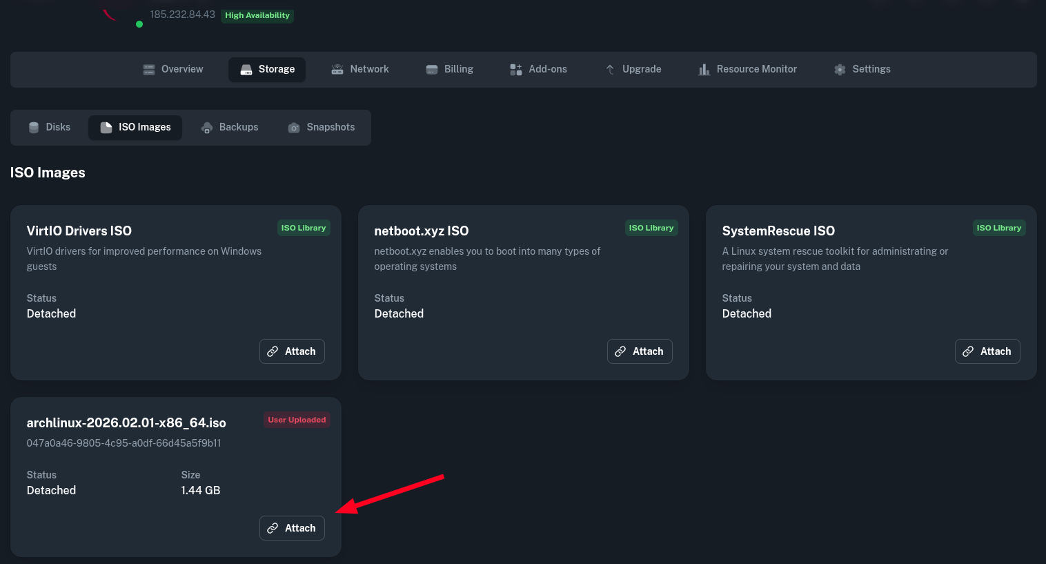1046x564 pixels.
Task: Click the Snapshots camera icon
Action: (x=294, y=128)
